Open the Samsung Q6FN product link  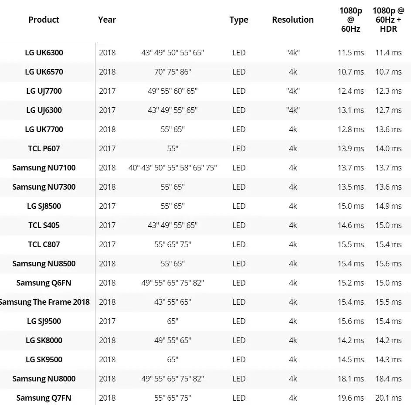point(44,283)
